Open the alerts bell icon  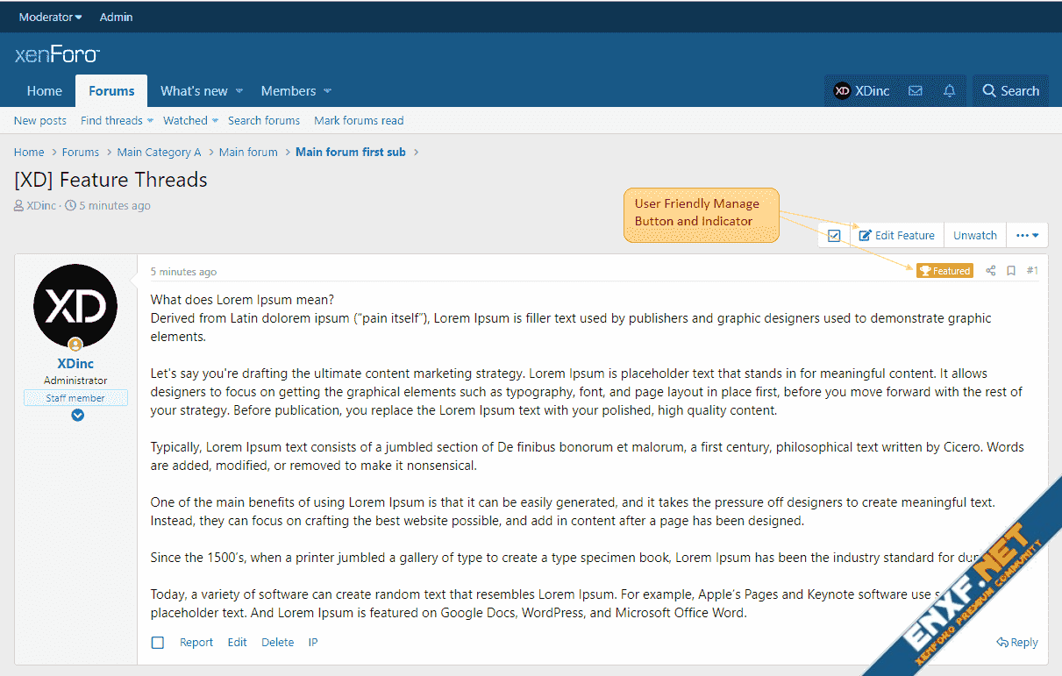949,91
